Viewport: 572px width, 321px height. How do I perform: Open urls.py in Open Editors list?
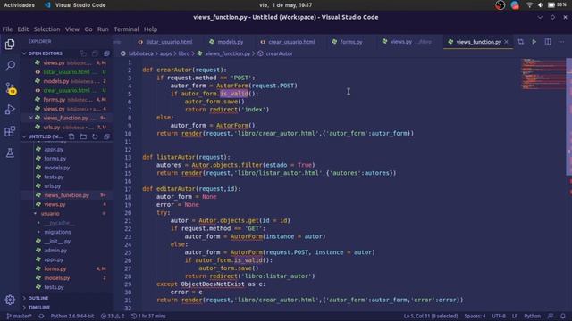[52, 128]
